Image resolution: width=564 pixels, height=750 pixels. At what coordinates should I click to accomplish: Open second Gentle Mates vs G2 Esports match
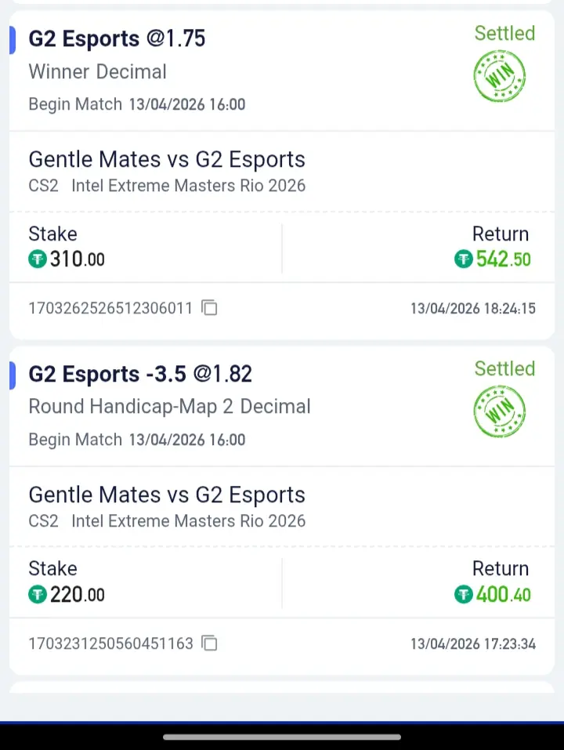pos(167,495)
